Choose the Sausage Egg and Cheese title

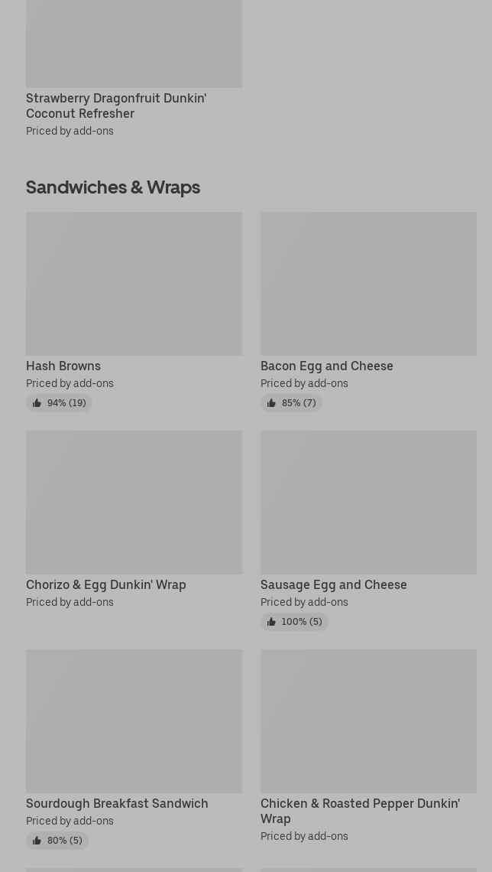coord(334,584)
